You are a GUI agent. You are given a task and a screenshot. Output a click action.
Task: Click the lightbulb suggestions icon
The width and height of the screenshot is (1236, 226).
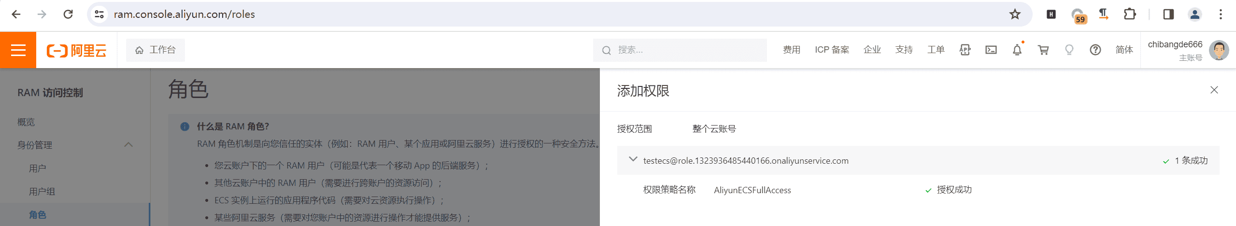(x=1069, y=50)
